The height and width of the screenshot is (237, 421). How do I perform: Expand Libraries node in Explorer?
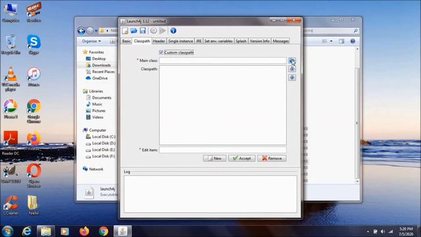click(95, 91)
